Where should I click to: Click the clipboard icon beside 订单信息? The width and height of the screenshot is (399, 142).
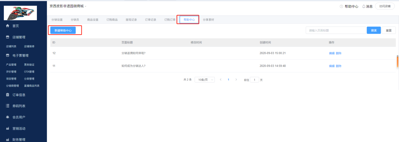[8, 95]
